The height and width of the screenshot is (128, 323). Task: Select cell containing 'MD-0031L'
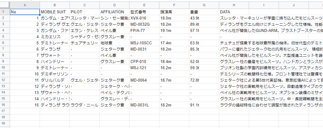tap(144, 105)
